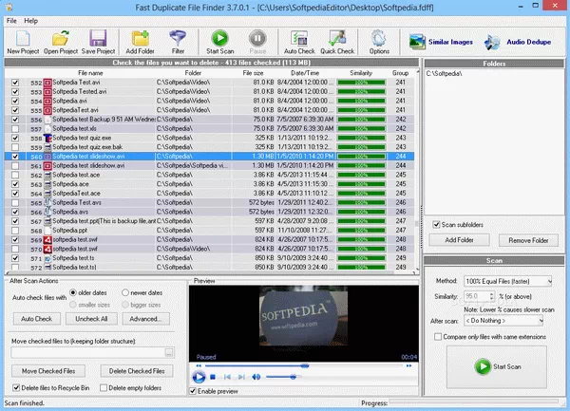
Task: Browse for move destination folder button
Action: pyautogui.click(x=169, y=352)
